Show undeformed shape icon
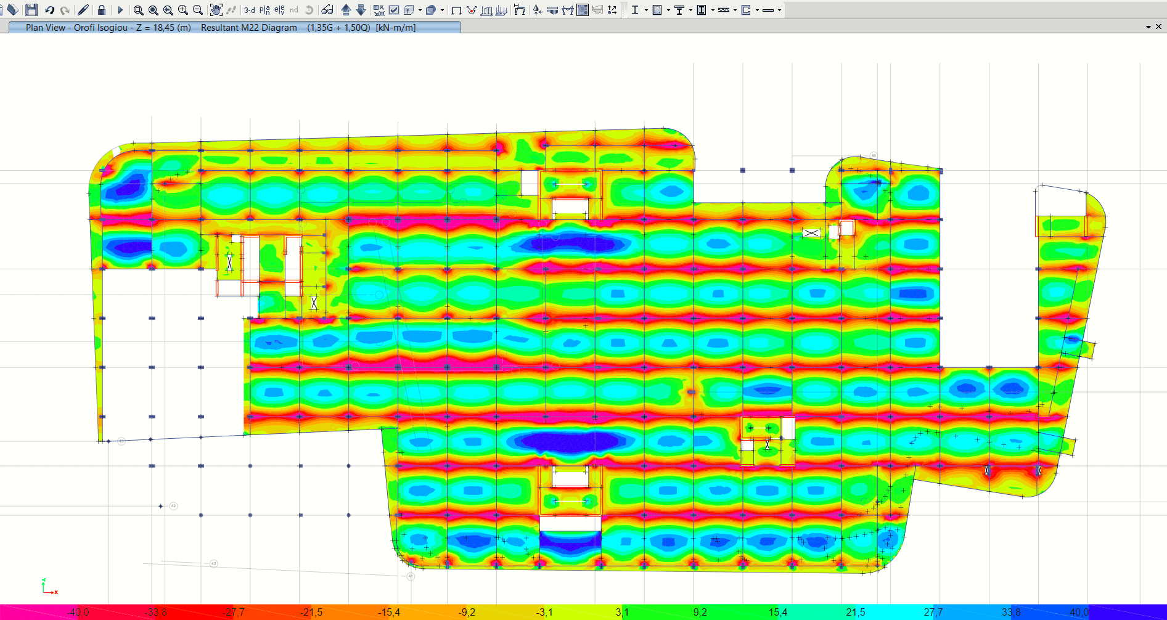 pos(457,10)
